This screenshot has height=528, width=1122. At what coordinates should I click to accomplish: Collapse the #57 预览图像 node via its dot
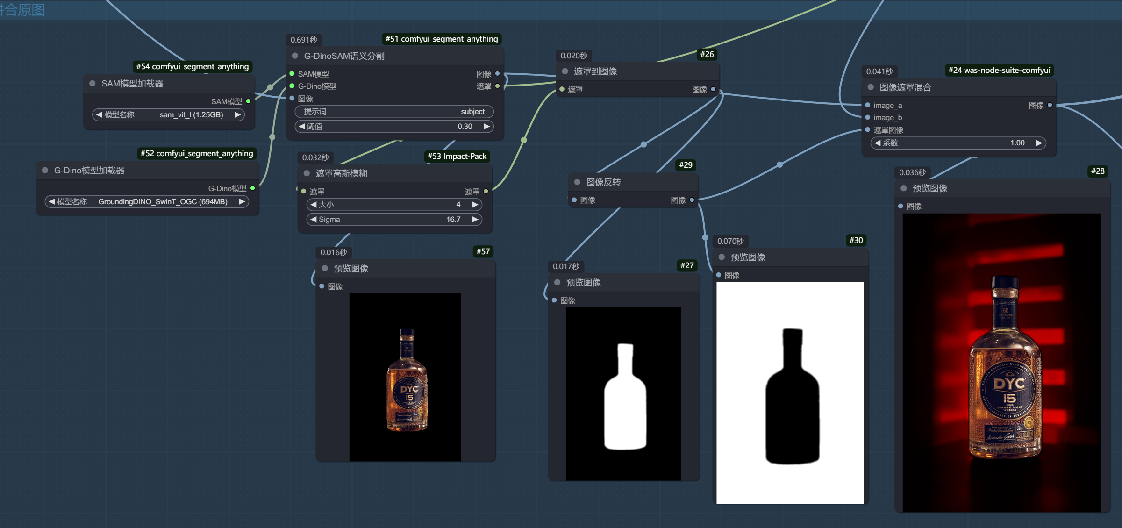pyautogui.click(x=325, y=269)
